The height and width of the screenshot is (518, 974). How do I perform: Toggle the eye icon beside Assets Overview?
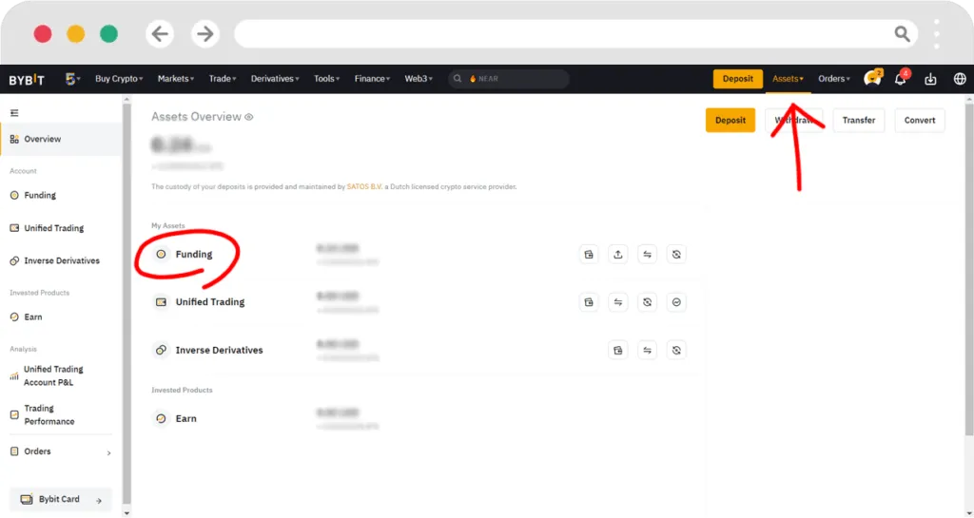[249, 117]
